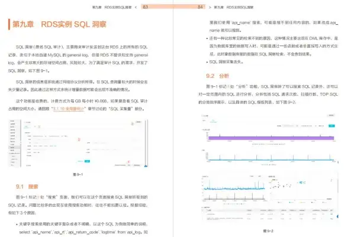The image size is (348, 237).
Task: Click page number 84 in header
Action: [200, 7]
